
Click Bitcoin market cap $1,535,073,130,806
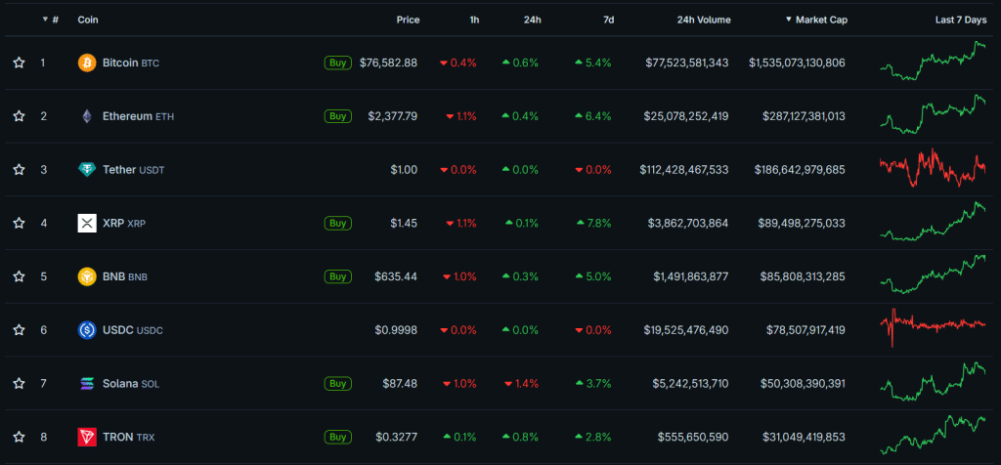[797, 63]
